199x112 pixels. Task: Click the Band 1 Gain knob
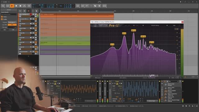coord(165,97)
